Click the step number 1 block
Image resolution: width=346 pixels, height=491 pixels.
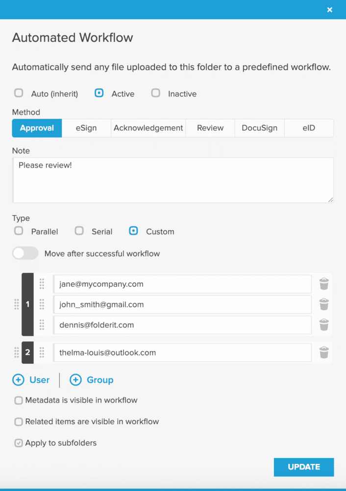(x=27, y=304)
